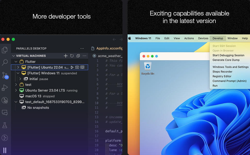
Task: Open Source Control with 11 badge
Action: point(5,75)
